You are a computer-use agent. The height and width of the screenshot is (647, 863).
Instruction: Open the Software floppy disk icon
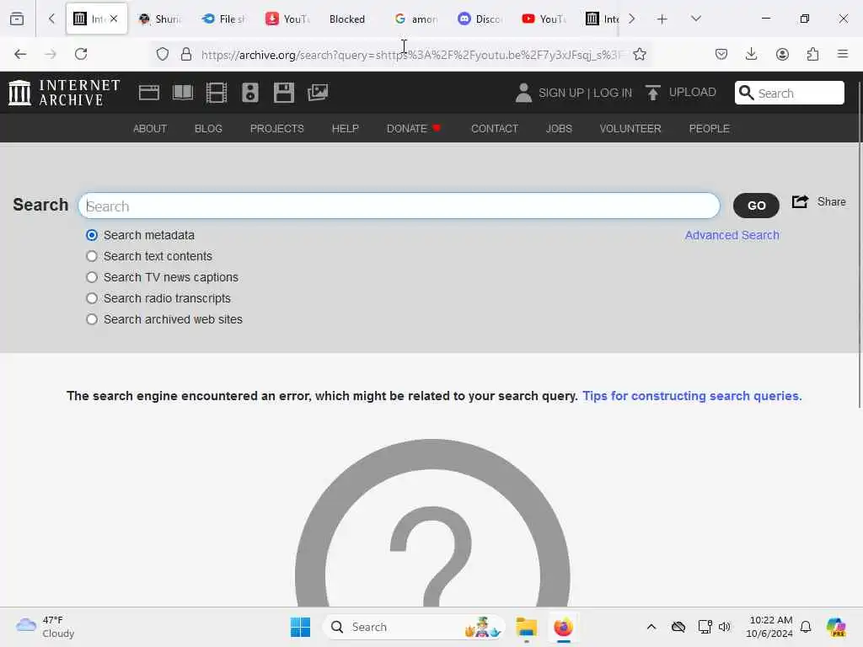point(284,93)
